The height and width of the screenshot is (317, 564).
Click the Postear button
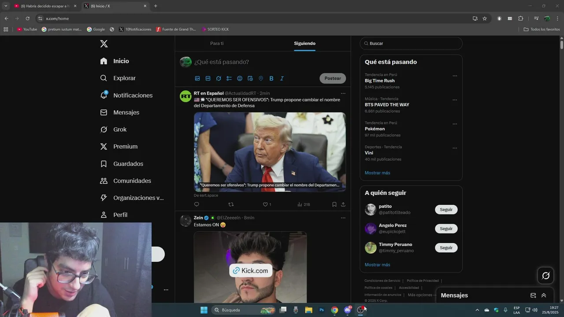(333, 78)
